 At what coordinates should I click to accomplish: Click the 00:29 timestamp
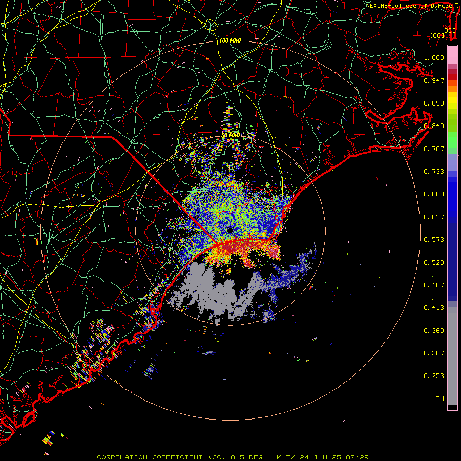tap(357, 457)
